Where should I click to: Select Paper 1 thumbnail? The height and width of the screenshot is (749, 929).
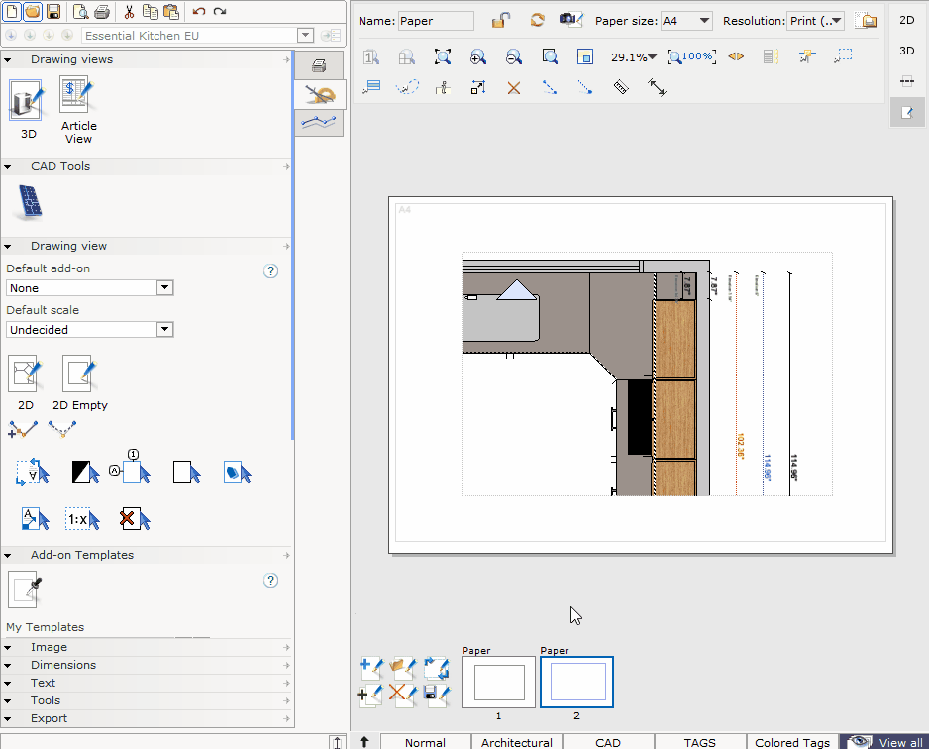[498, 682]
